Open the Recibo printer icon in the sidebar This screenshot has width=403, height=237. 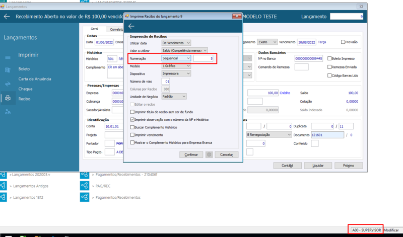pos(8,98)
